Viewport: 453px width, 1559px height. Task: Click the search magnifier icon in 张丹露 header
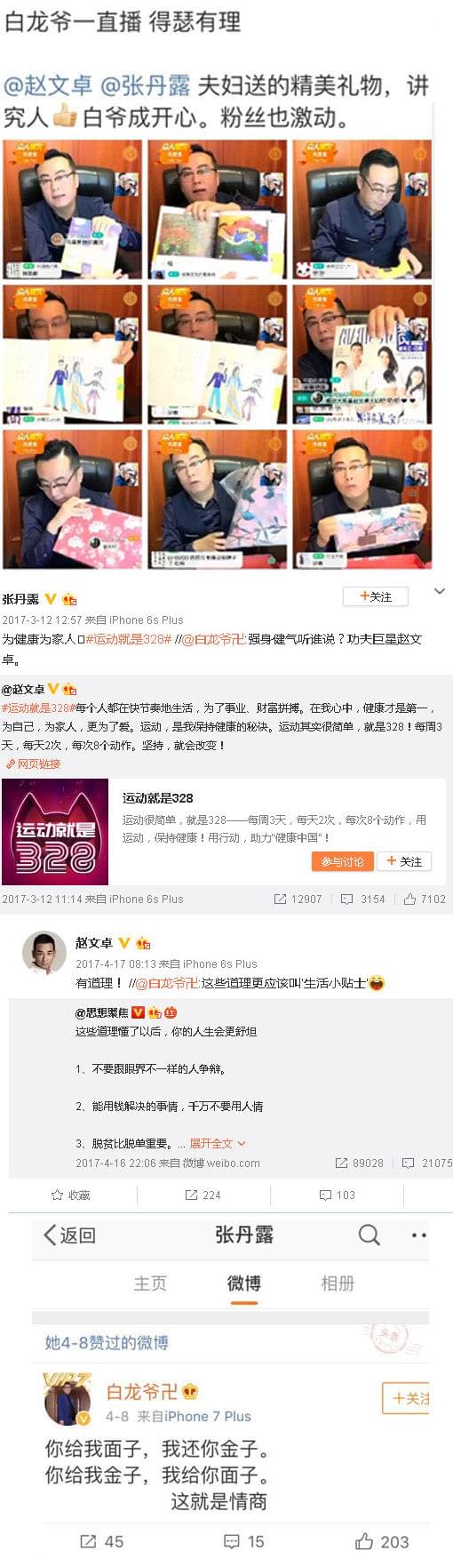click(x=369, y=1234)
